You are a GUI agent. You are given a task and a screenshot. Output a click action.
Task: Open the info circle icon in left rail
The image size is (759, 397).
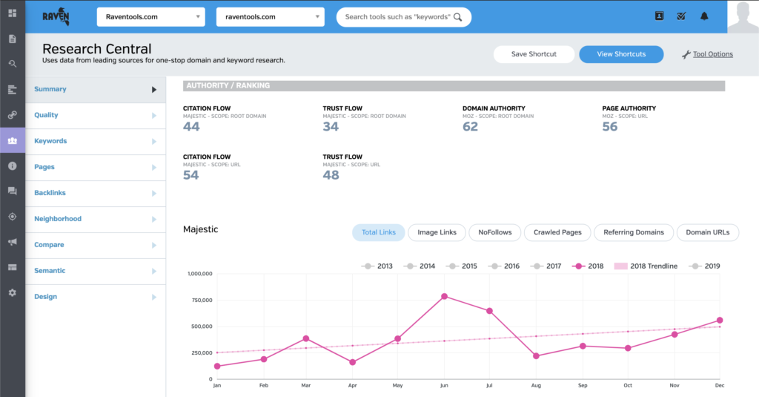coord(13,165)
